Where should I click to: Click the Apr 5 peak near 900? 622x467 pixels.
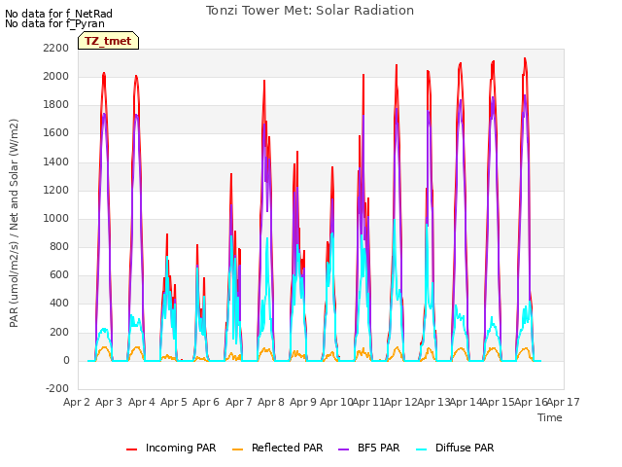tap(167, 234)
